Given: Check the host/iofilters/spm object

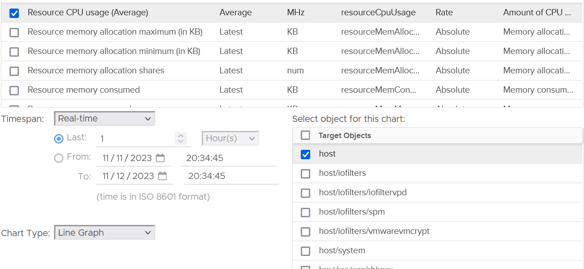Looking at the screenshot, I should coord(305,212).
